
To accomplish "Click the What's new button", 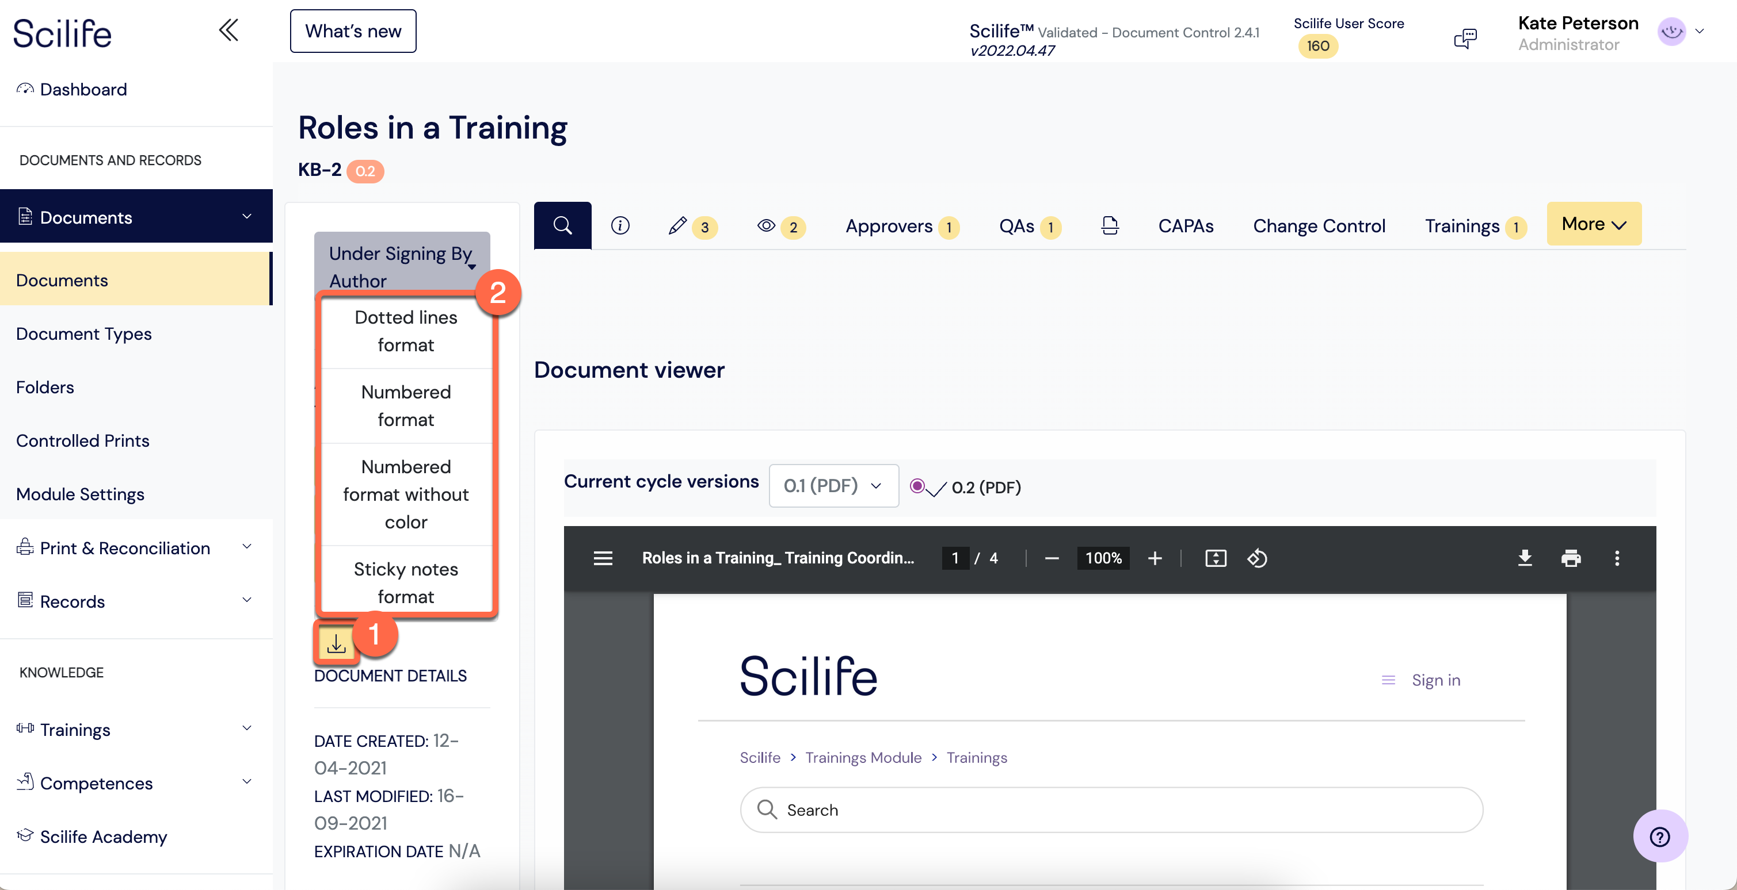I will point(353,31).
